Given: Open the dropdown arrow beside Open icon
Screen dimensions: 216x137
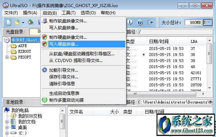Looking at the screenshot, I should (23, 22).
